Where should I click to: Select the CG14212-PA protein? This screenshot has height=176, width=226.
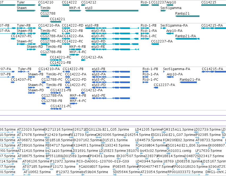[83, 93]
